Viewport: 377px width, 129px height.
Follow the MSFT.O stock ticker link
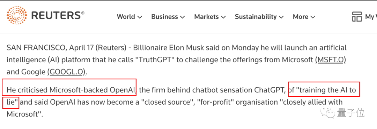[330, 60]
